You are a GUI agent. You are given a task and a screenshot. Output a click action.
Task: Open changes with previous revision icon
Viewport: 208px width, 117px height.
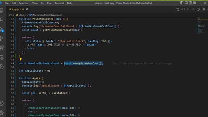point(183,9)
